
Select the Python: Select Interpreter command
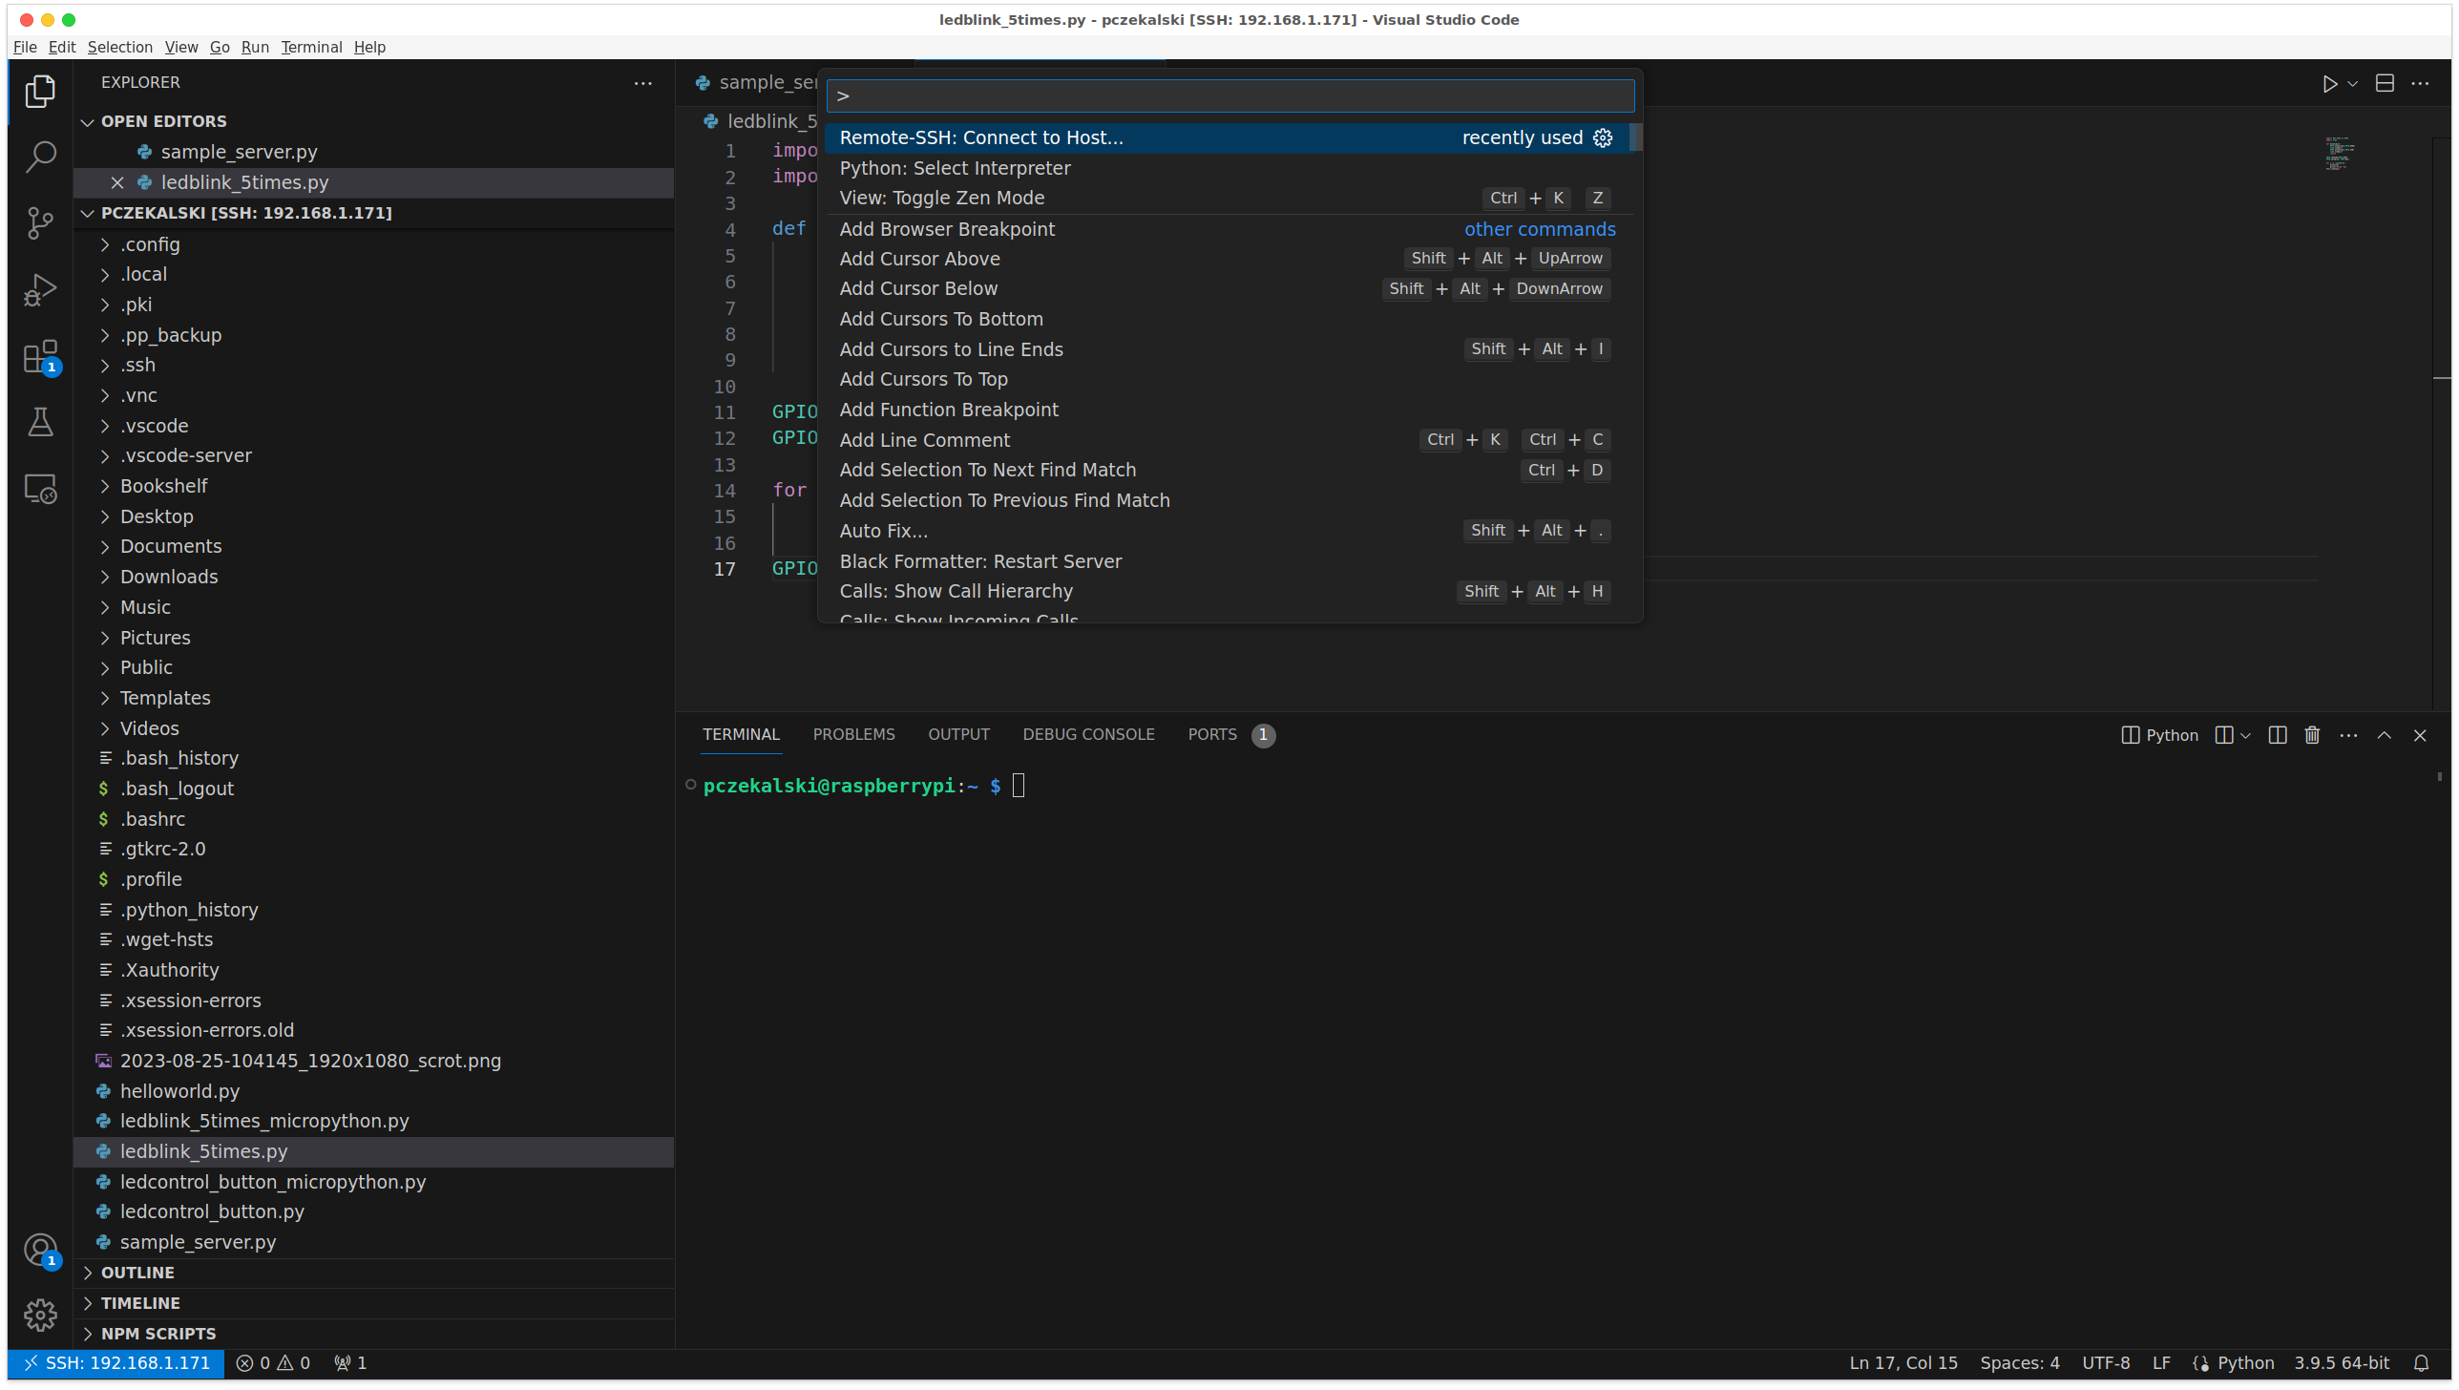[955, 168]
